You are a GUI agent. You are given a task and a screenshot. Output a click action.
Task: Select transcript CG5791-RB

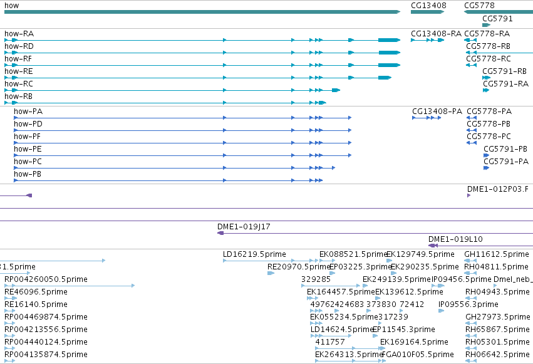504,71
